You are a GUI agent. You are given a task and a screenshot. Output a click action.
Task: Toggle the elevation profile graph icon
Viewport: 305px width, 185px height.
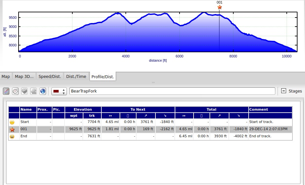6,91
